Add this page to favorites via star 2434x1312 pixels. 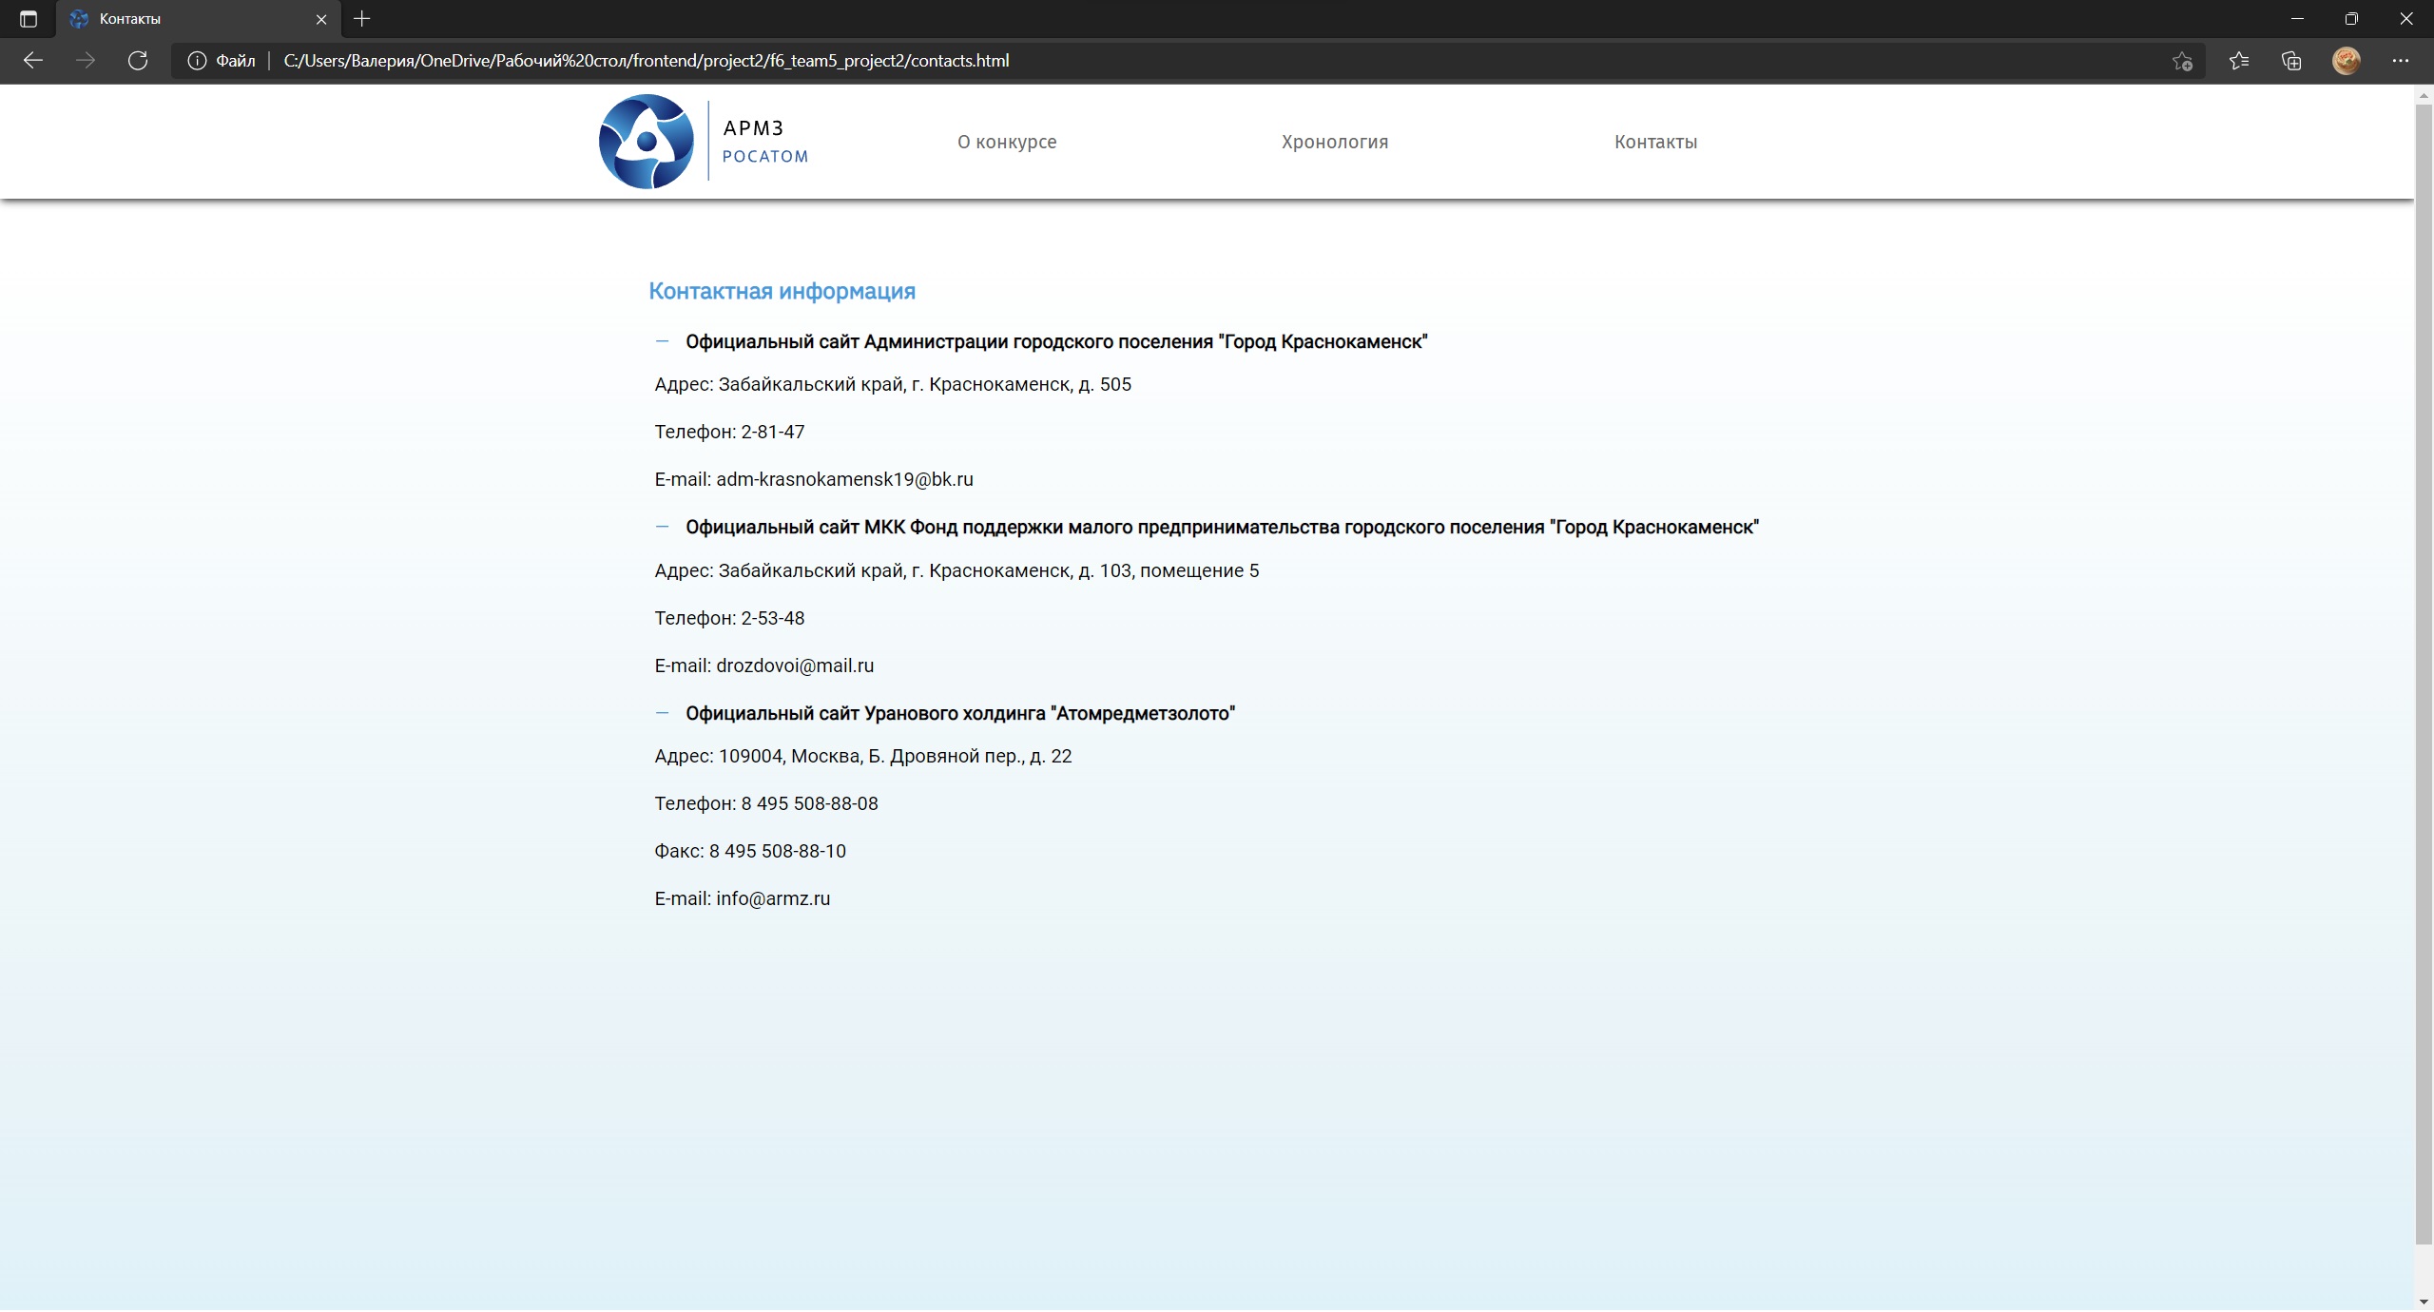coord(2181,60)
